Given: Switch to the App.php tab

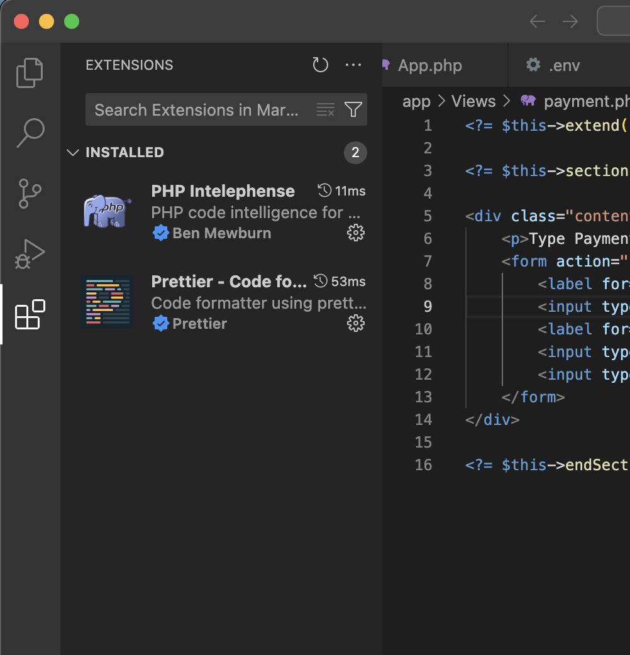Looking at the screenshot, I should tap(430, 65).
